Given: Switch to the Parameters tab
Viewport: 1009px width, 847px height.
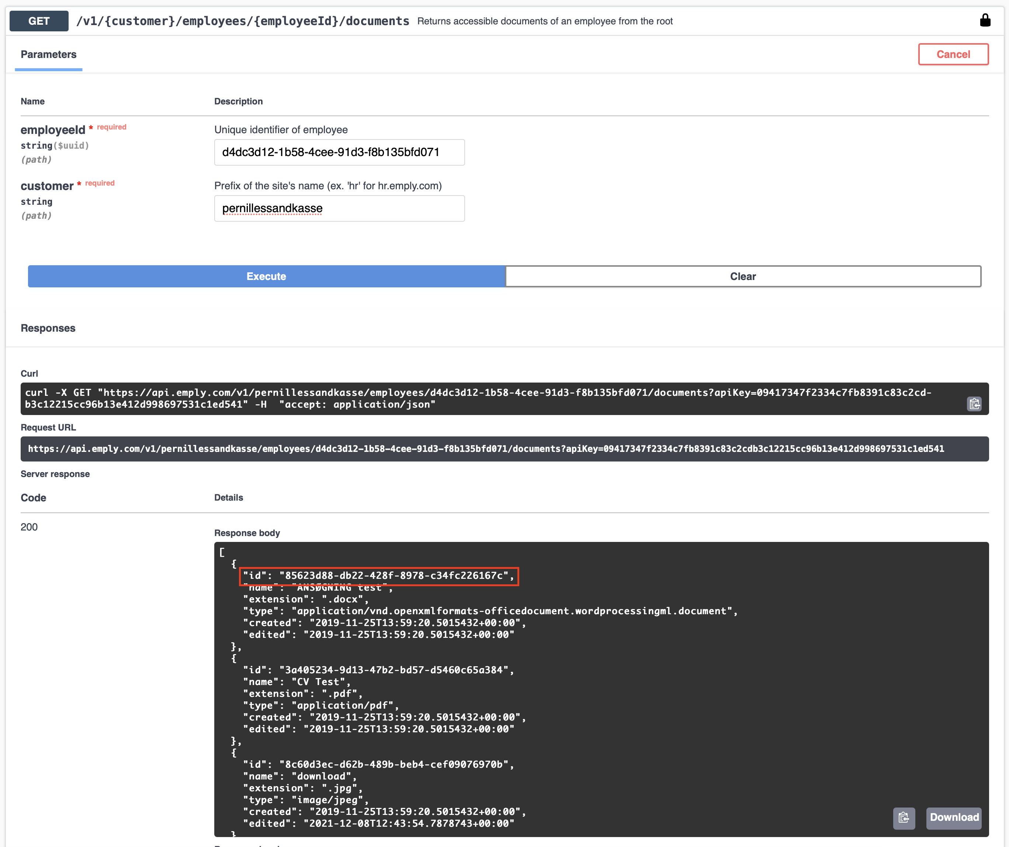Looking at the screenshot, I should pyautogui.click(x=49, y=54).
